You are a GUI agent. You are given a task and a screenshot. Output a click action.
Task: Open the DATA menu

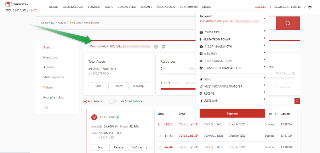[x=109, y=7]
